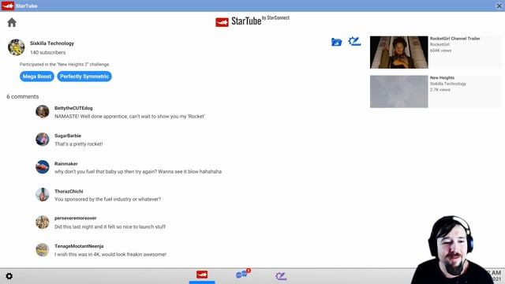Open the Sixkilla Technology channel name

coord(52,43)
